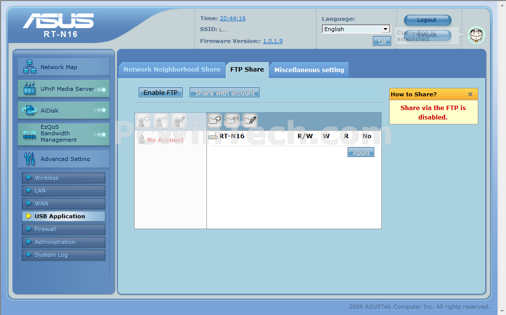Select the FTP Share tab

coord(247,70)
